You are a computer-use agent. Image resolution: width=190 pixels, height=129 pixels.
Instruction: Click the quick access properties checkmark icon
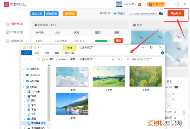30,48
